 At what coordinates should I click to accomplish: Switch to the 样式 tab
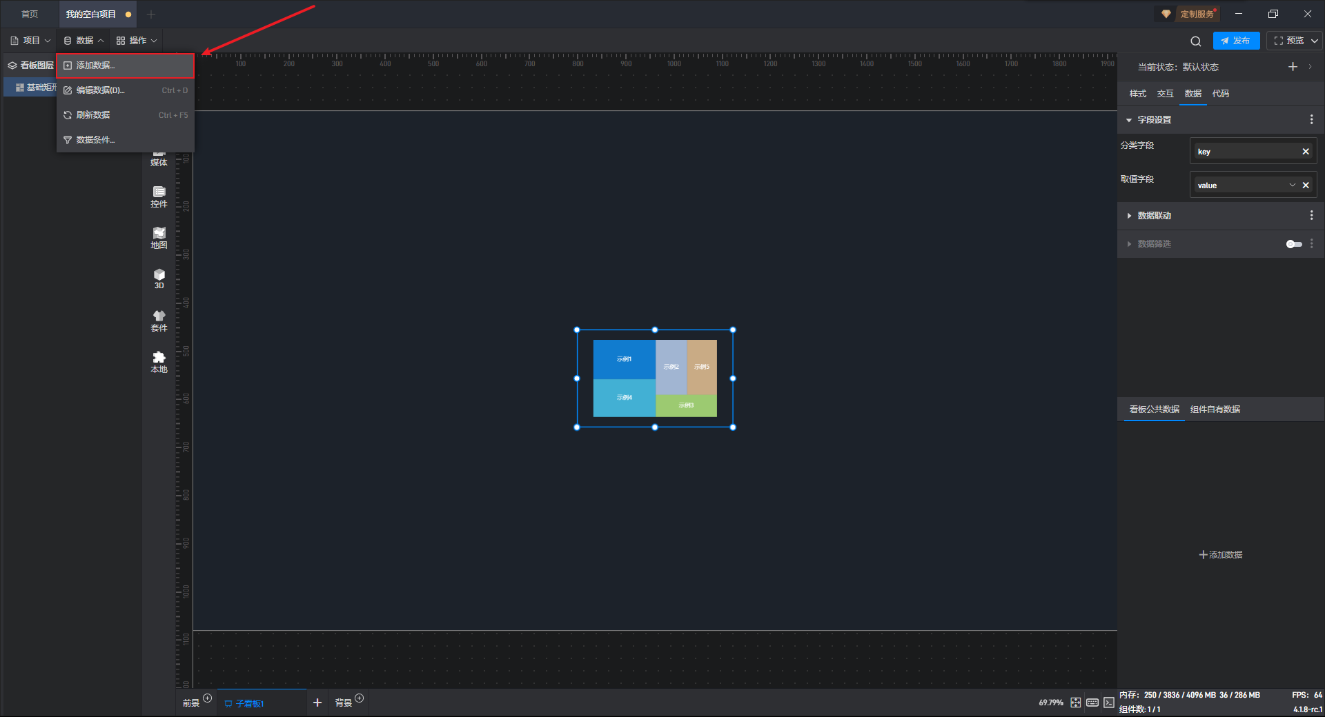tap(1137, 94)
